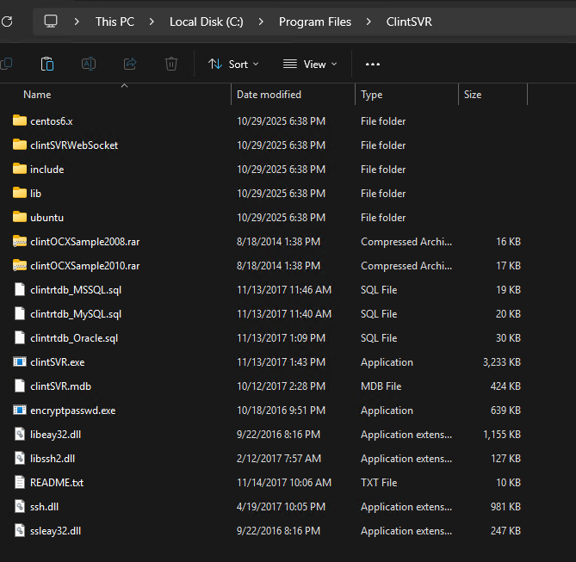Open the View dropdown
The width and height of the screenshot is (576, 562).
(310, 64)
